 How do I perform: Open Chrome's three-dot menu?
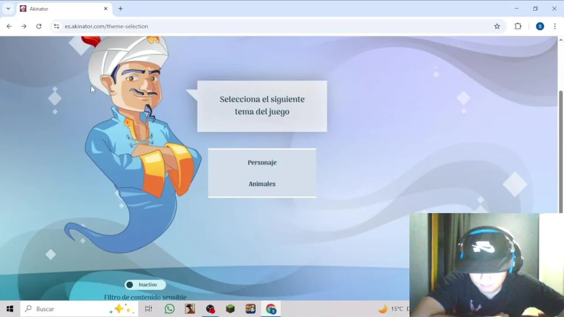[x=555, y=26]
